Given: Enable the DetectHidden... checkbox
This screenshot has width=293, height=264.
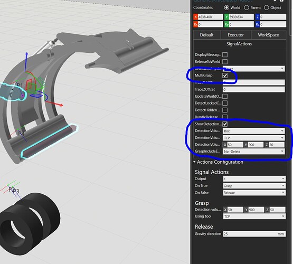Looking at the screenshot, I should (225, 110).
